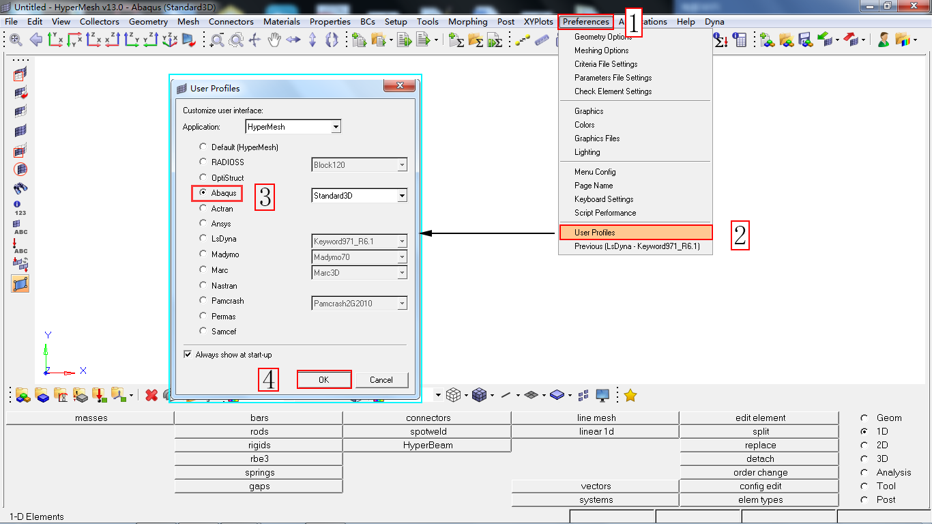This screenshot has height=524, width=932.
Task: Click the distance measure icon with yellow nodes
Action: tap(522, 40)
